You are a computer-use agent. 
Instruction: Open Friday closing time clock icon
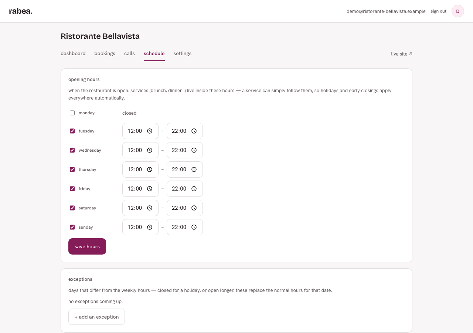(194, 189)
